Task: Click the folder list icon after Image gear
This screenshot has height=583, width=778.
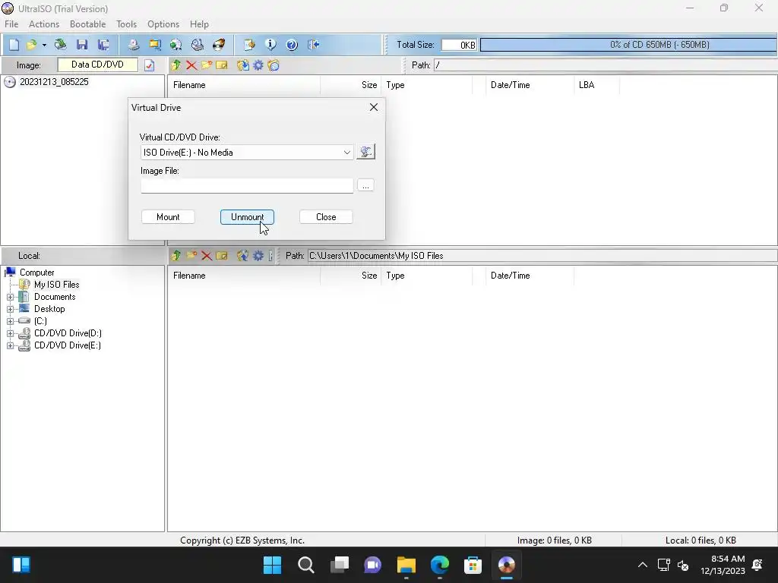Action: 274,65
